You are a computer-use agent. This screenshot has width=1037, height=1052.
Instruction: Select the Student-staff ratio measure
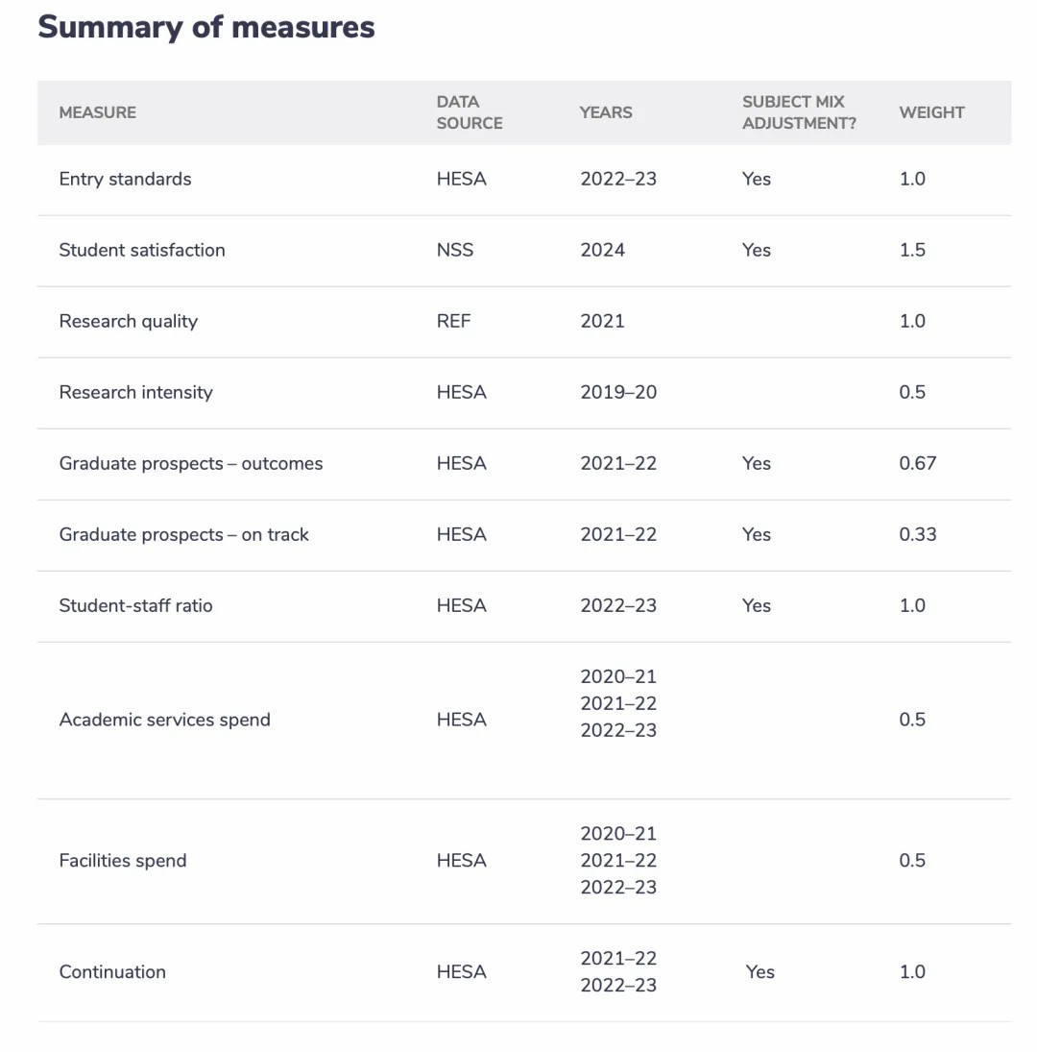(136, 606)
